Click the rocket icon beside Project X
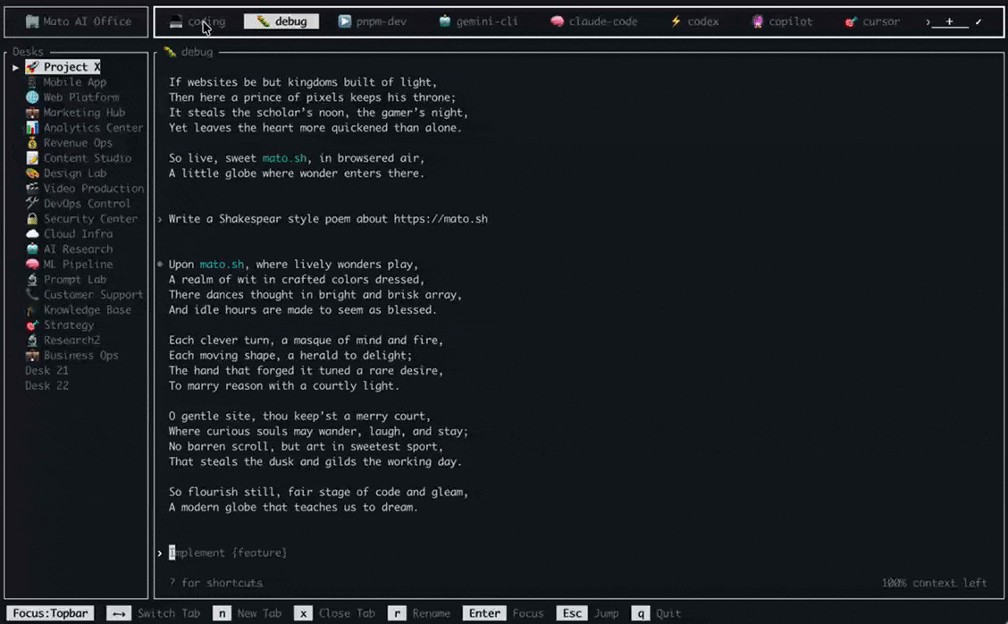1008x624 pixels. [32, 67]
